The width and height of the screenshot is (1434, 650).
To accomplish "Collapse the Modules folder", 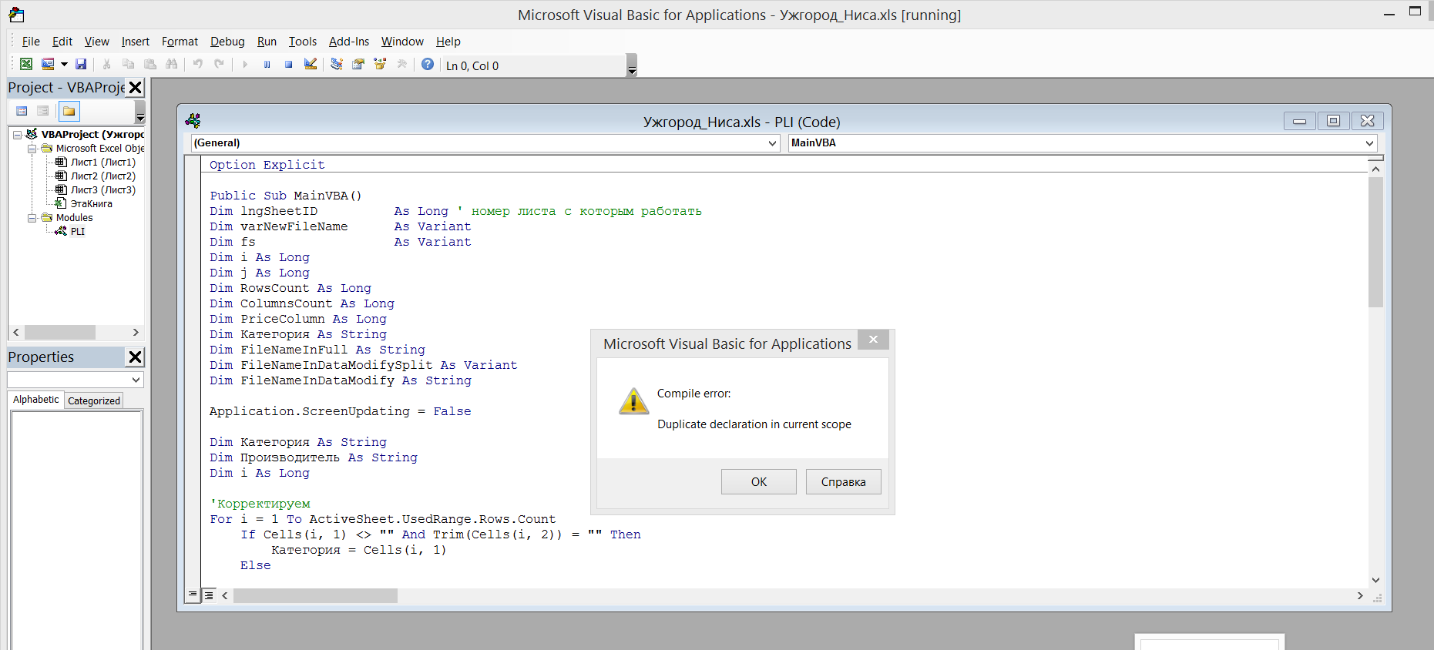I will click(32, 218).
